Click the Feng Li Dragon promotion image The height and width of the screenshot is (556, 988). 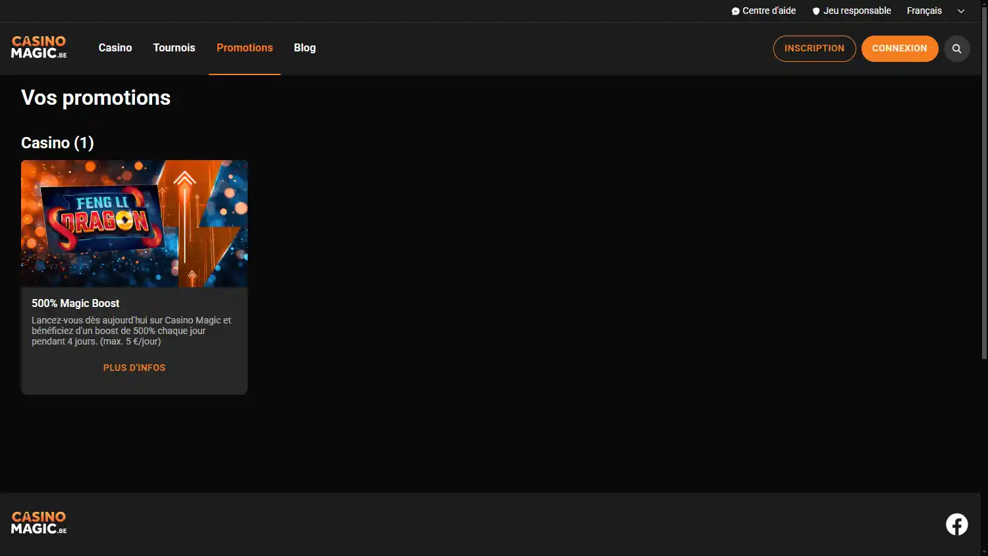(x=134, y=223)
